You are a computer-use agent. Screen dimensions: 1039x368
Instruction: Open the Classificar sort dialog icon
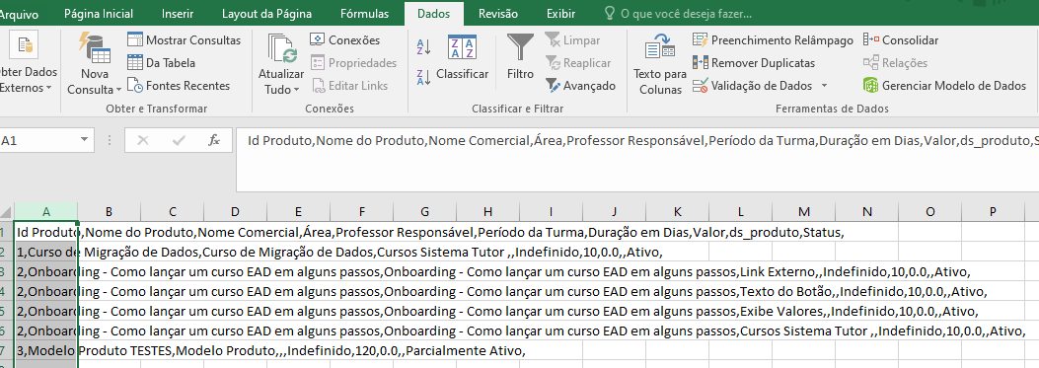pyautogui.click(x=462, y=48)
